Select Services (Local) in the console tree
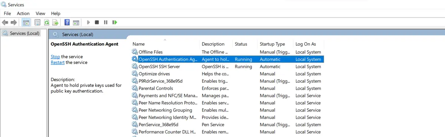 click(x=24, y=33)
